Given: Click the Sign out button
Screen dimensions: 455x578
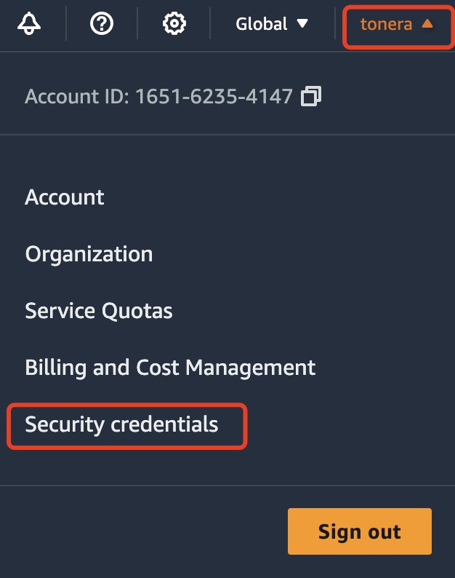Looking at the screenshot, I should [360, 531].
